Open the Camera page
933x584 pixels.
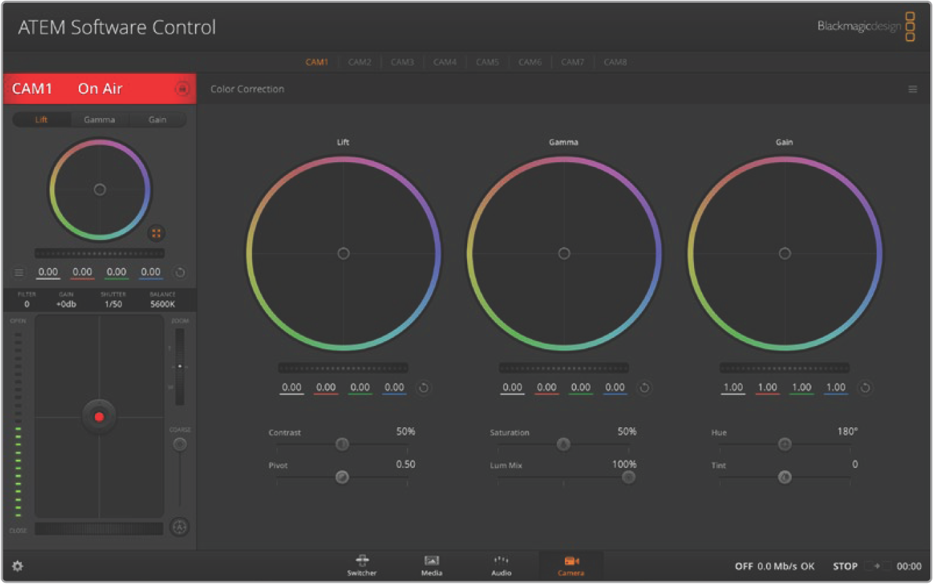point(571,565)
